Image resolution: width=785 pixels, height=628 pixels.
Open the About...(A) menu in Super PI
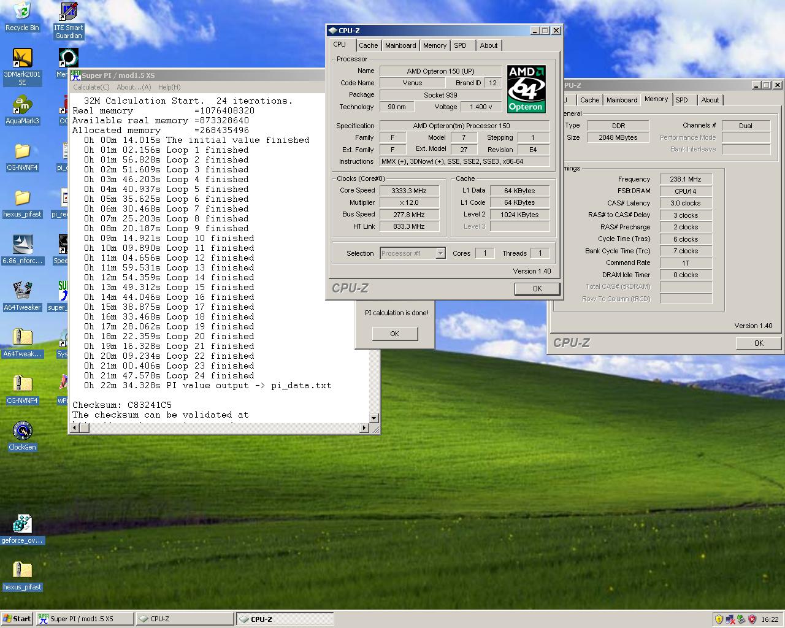point(134,87)
